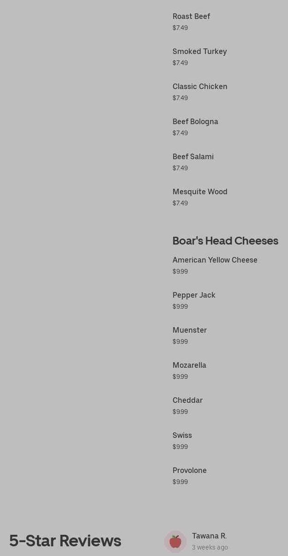The width and height of the screenshot is (288, 556).
Task: Click the $9.99 price under Provolone
Action: click(x=180, y=482)
